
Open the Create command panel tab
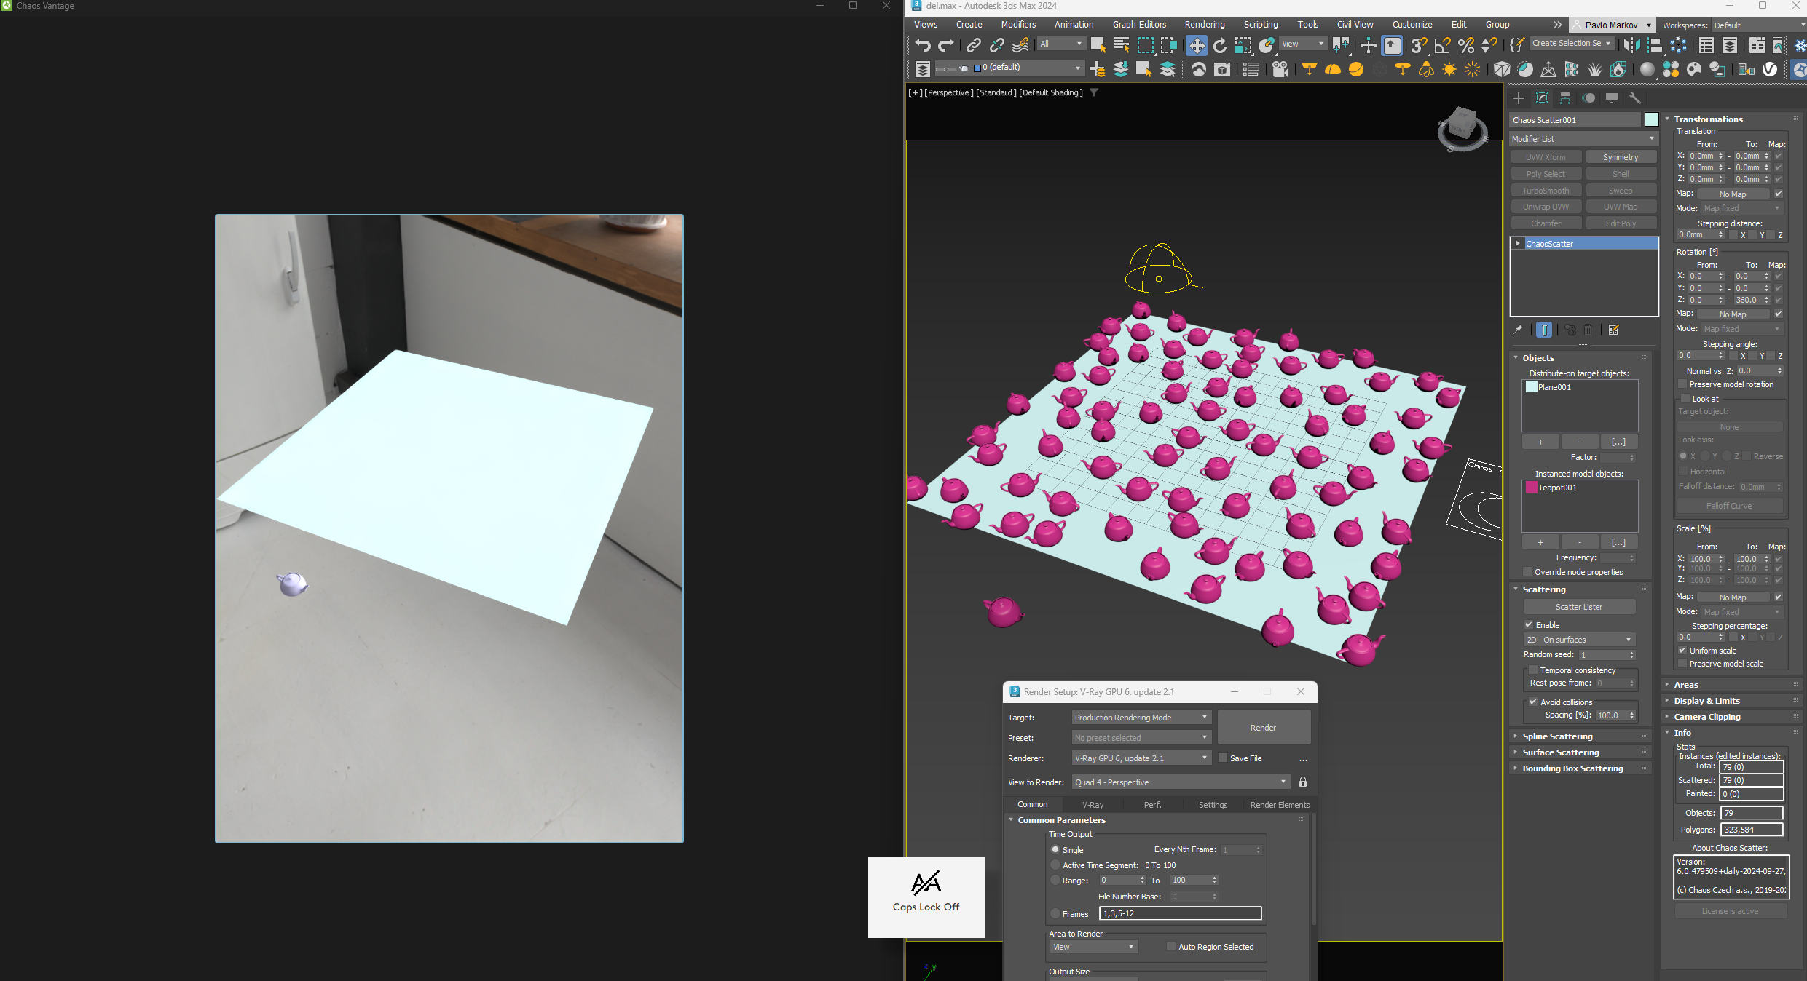1519,98
